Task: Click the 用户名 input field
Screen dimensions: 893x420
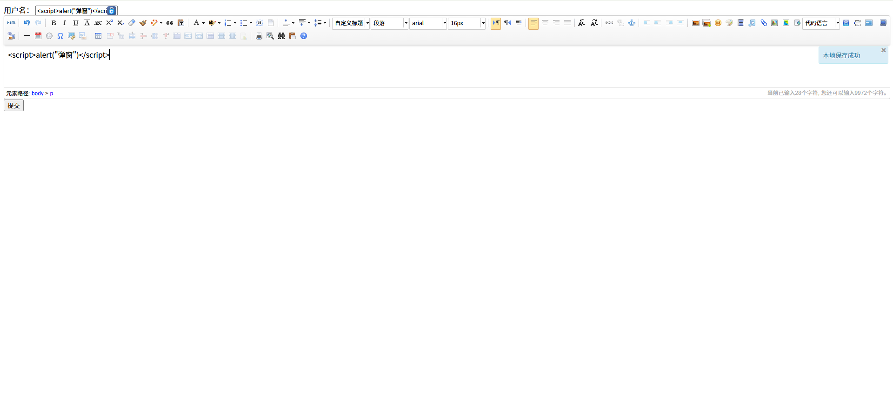Action: point(77,11)
